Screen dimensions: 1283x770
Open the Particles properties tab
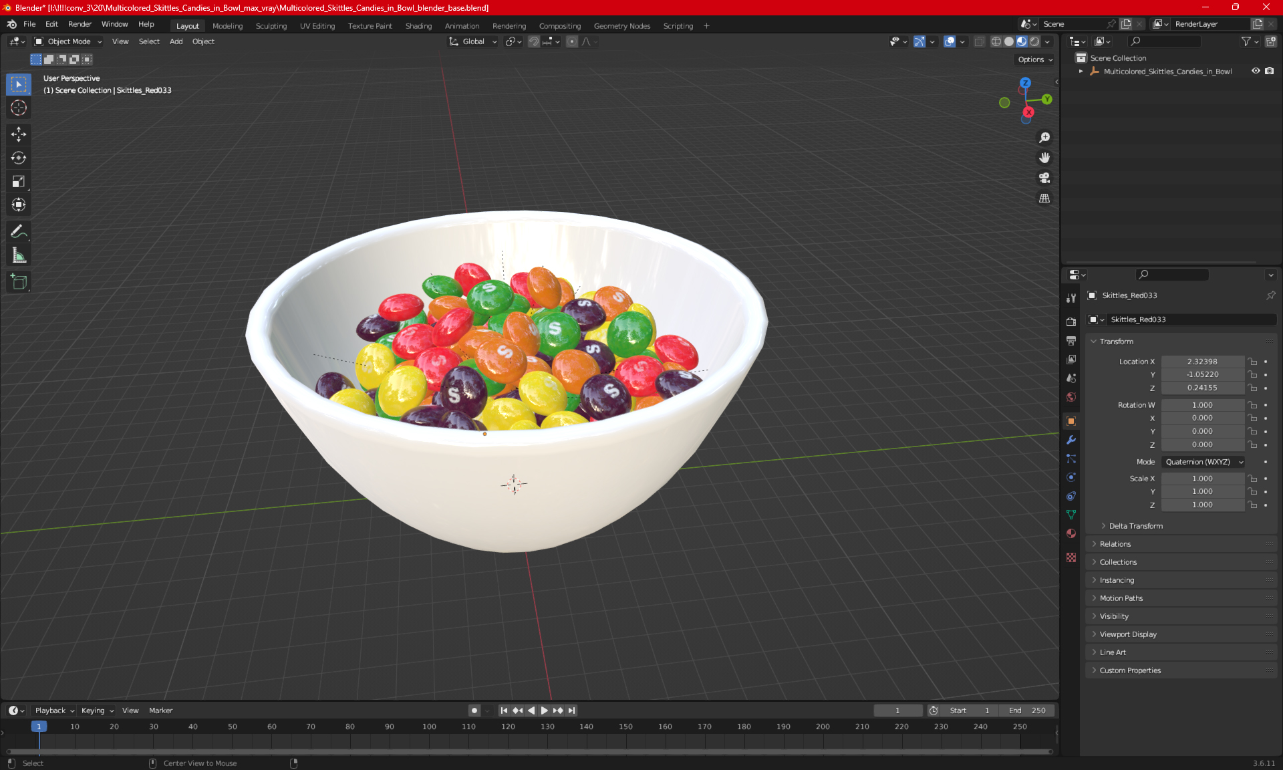click(1071, 459)
